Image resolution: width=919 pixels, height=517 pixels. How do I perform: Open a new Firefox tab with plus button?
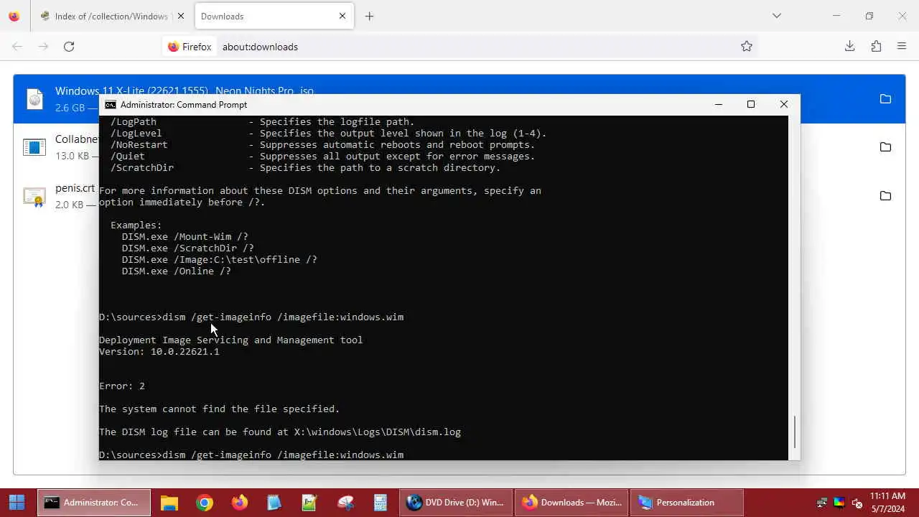(x=369, y=16)
